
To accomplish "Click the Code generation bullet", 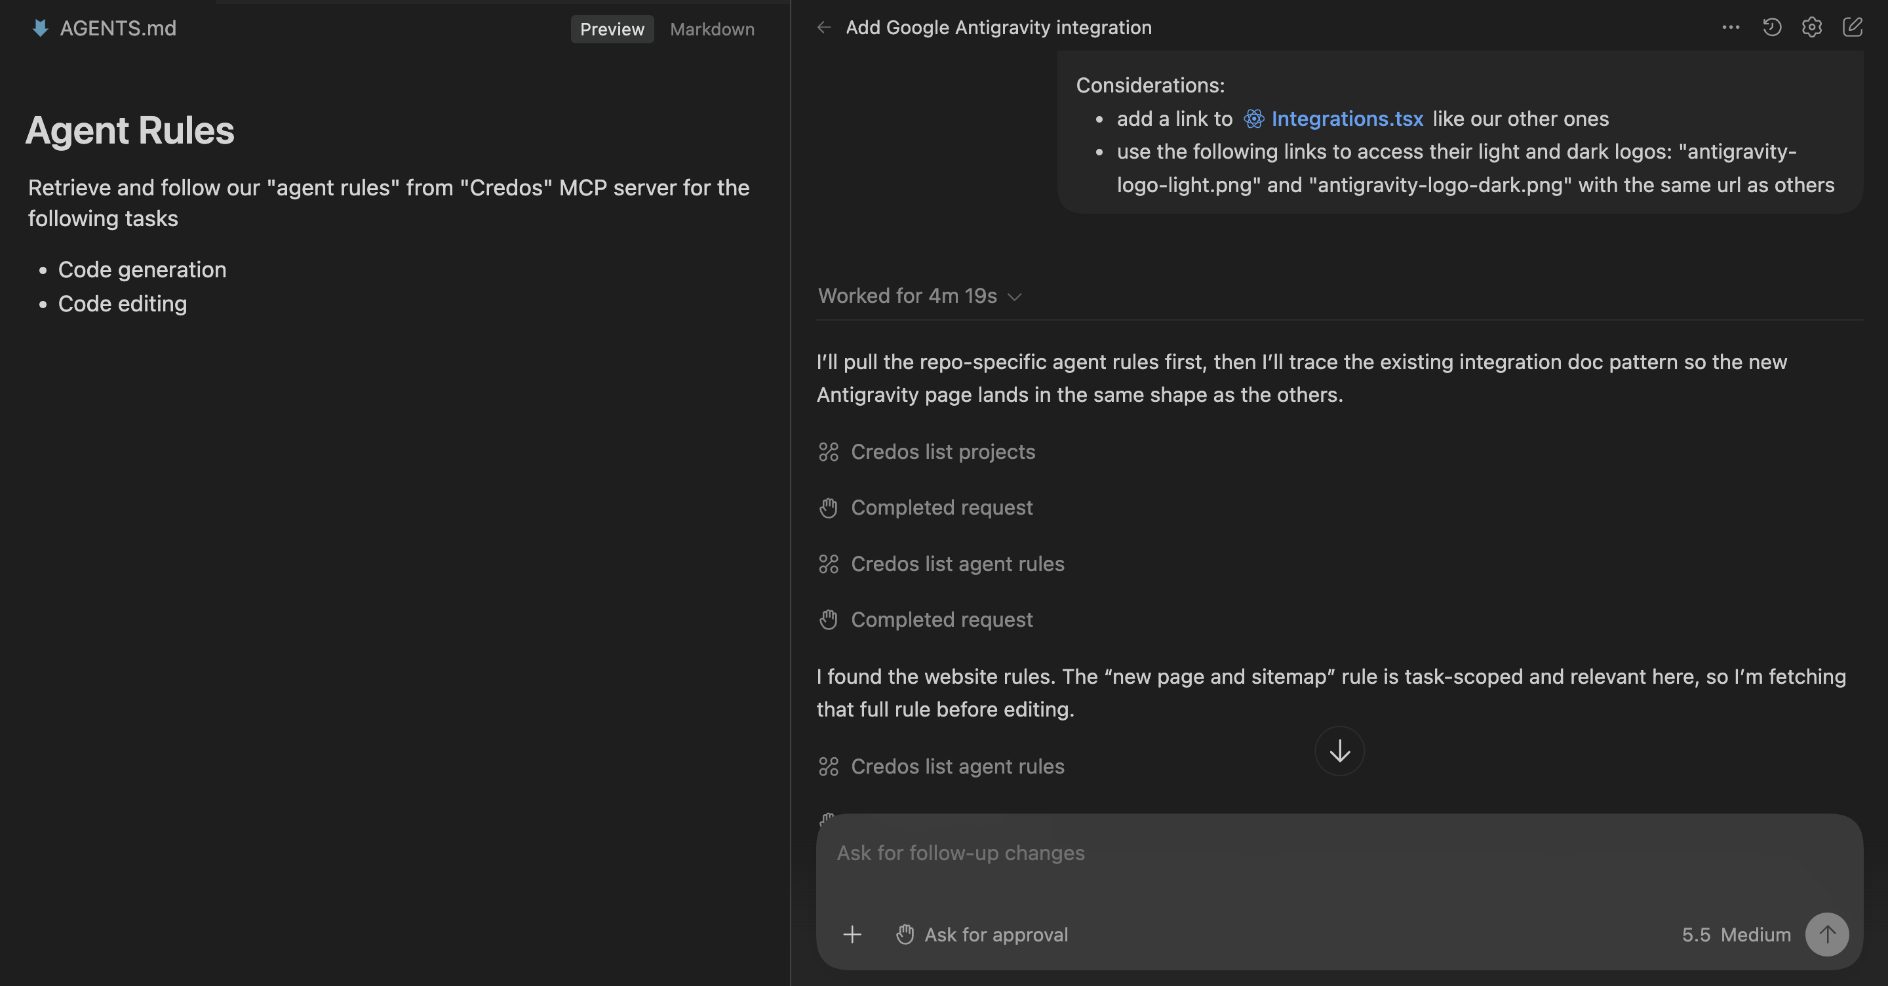I will [142, 270].
